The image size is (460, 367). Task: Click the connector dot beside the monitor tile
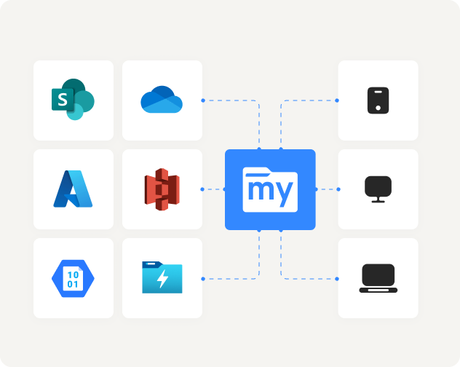[x=337, y=189]
